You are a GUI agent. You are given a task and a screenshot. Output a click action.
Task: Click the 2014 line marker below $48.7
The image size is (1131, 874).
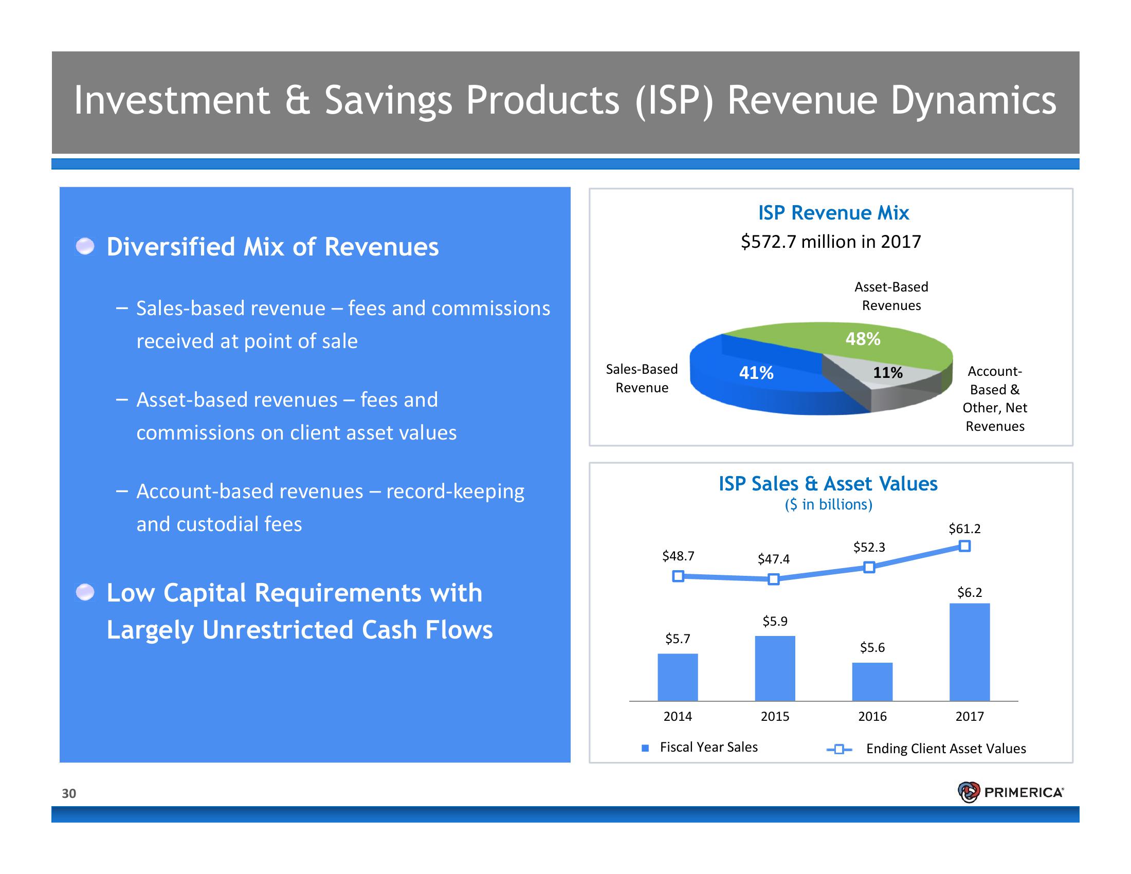[678, 576]
